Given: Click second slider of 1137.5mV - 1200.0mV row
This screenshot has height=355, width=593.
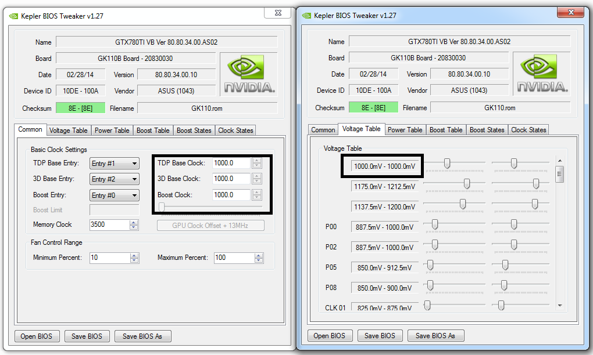Looking at the screenshot, I should pos(535,204).
